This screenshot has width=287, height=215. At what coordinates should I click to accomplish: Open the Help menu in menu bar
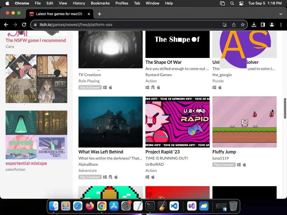click(x=169, y=3)
